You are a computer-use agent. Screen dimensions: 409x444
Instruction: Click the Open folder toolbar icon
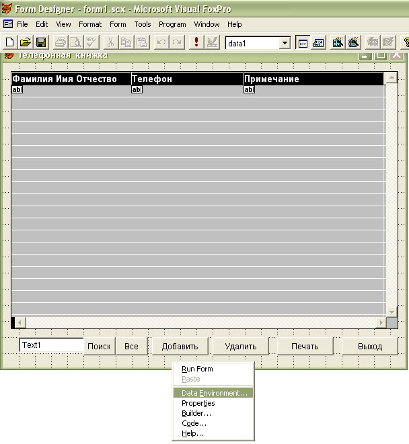click(x=26, y=42)
